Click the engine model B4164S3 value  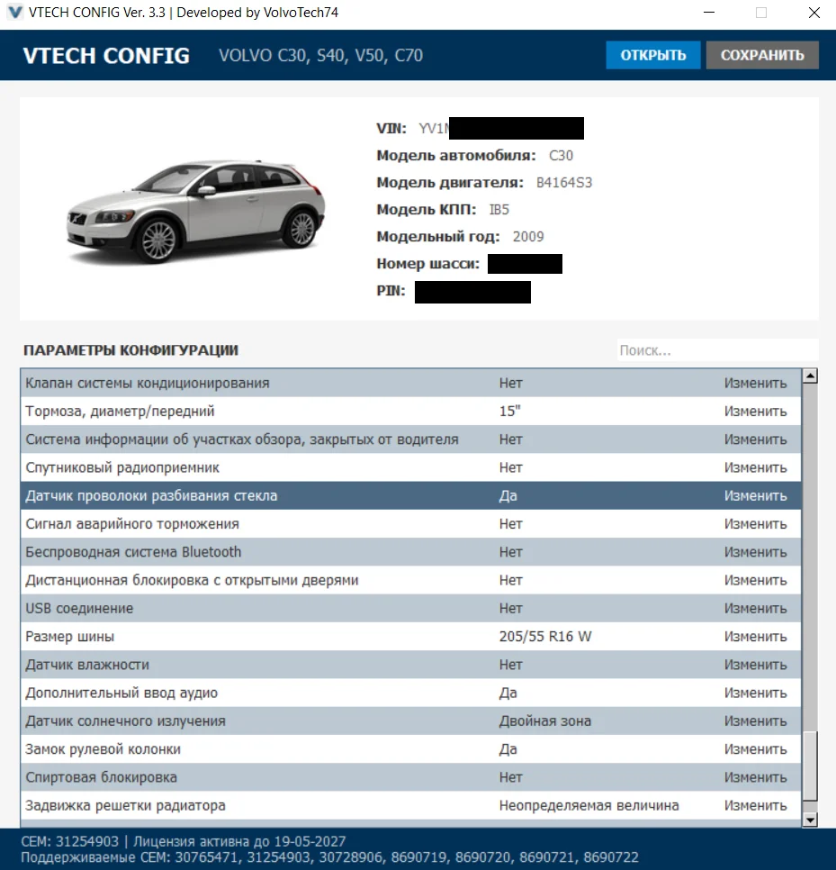(564, 183)
